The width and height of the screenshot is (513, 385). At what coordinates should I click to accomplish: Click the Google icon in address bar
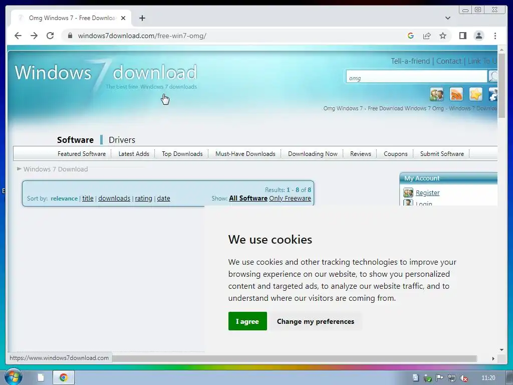coord(411,36)
